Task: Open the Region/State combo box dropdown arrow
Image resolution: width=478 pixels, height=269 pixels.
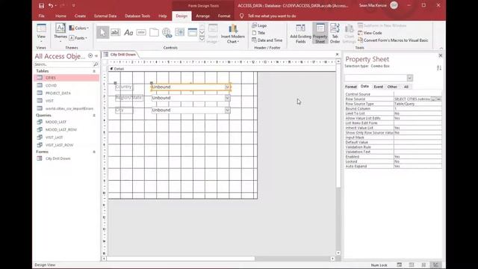Action: (x=227, y=98)
